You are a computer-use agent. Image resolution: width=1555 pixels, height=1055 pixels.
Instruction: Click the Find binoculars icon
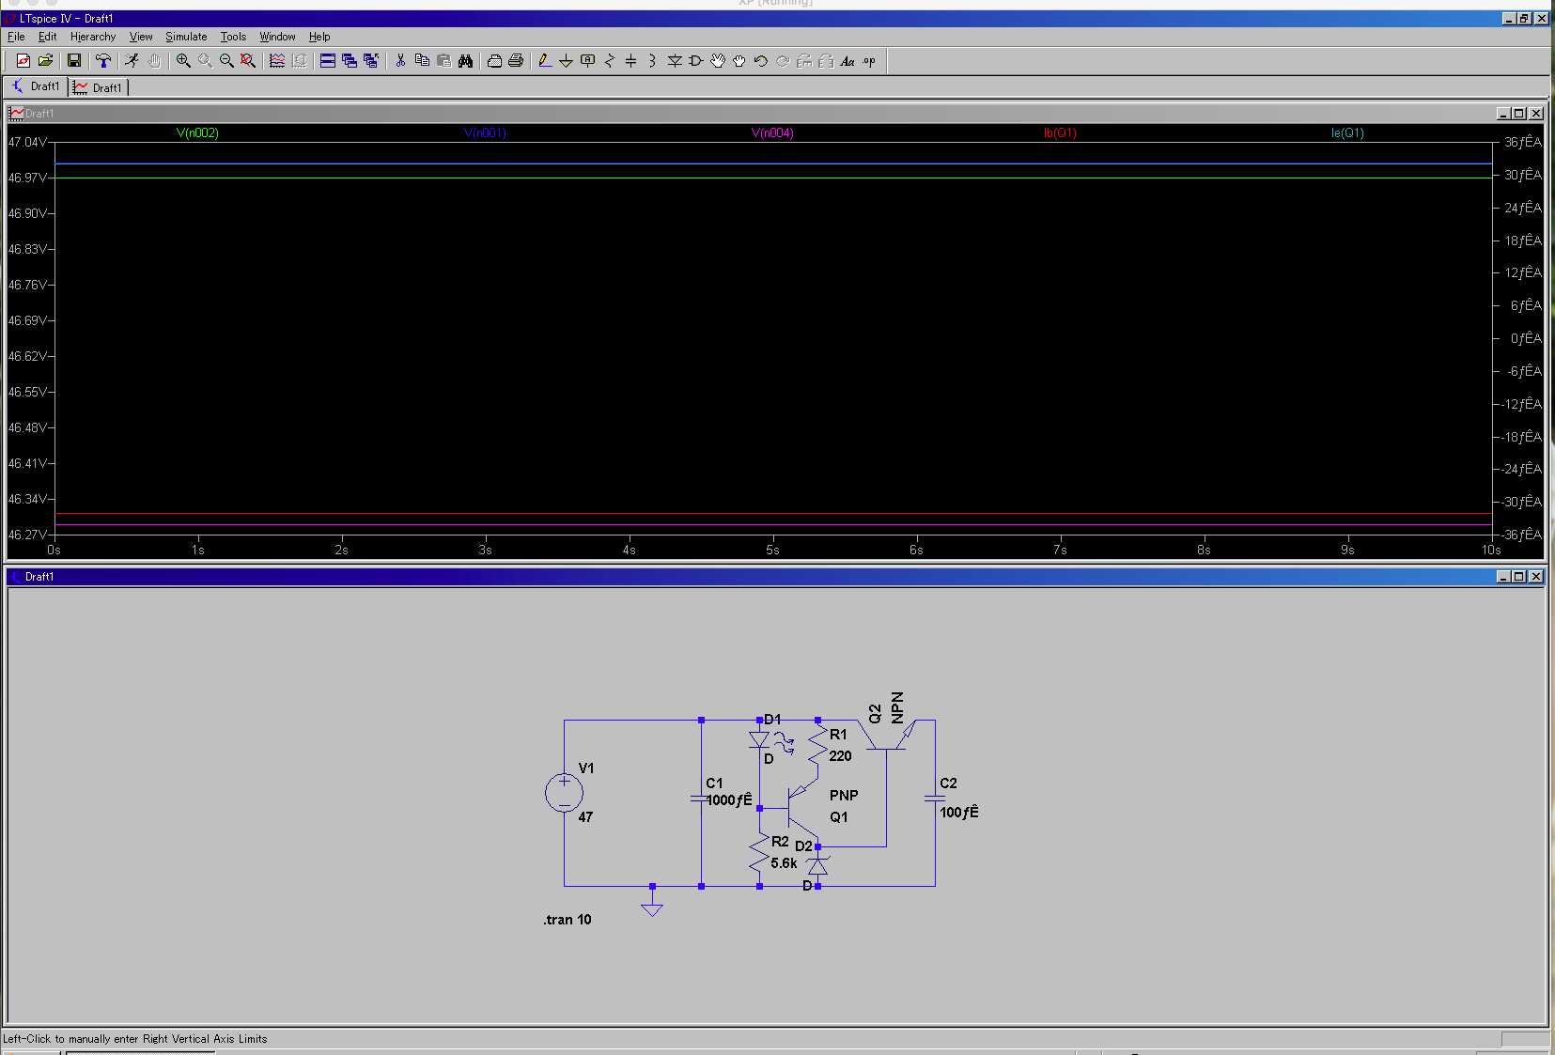465,61
